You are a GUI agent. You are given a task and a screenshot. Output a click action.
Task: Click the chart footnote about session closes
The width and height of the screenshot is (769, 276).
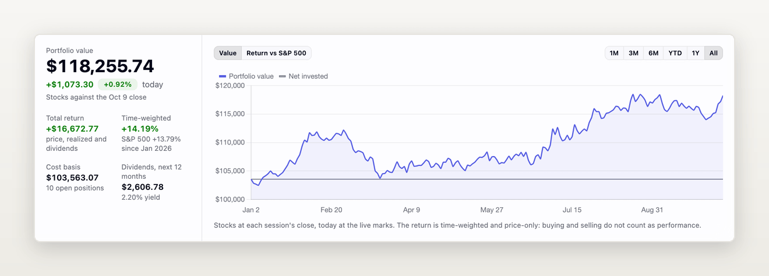tap(457, 225)
